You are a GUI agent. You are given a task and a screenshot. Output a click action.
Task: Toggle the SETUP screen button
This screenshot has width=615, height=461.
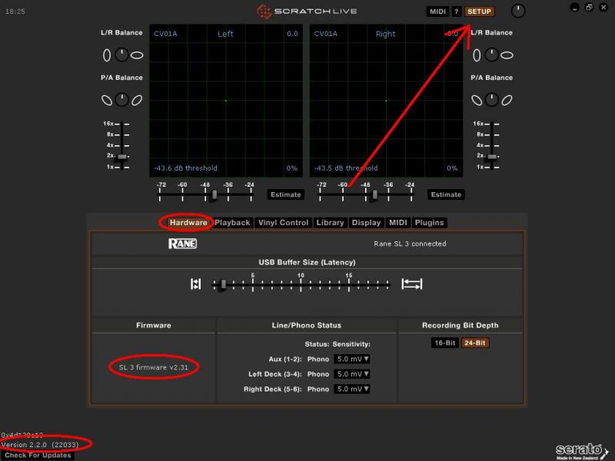479,12
